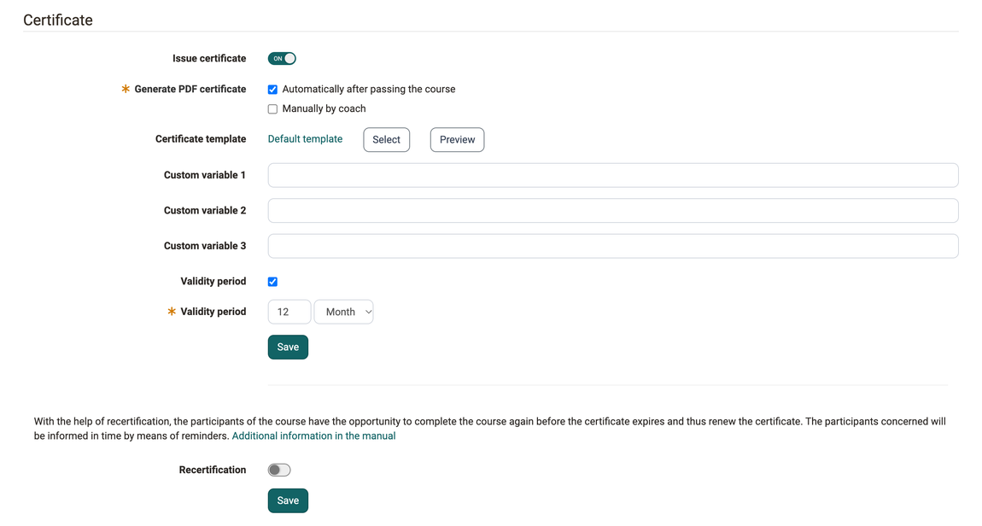982x526 pixels.
Task: Click the Certificate template label
Action: 201,139
